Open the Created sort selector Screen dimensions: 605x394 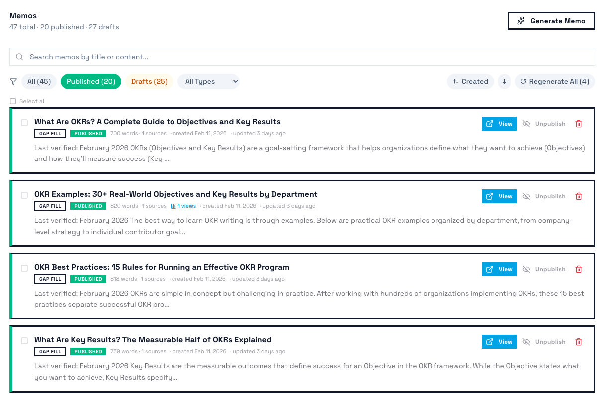pyautogui.click(x=470, y=81)
